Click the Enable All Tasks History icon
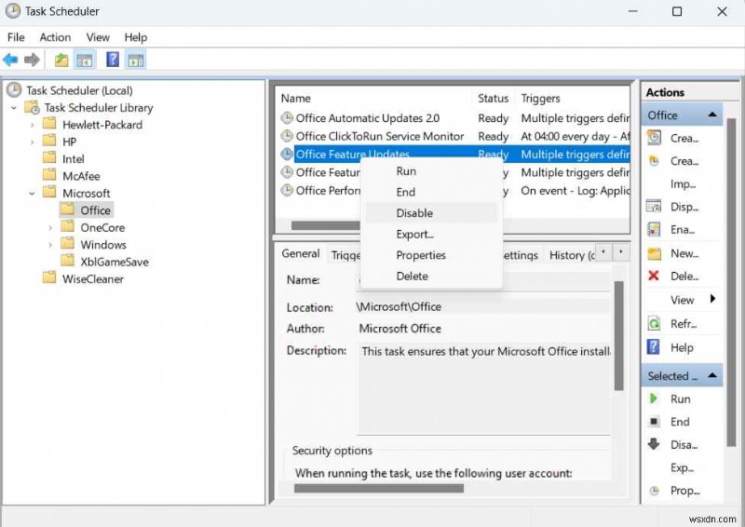Viewport: 745px width, 527px height. [655, 230]
